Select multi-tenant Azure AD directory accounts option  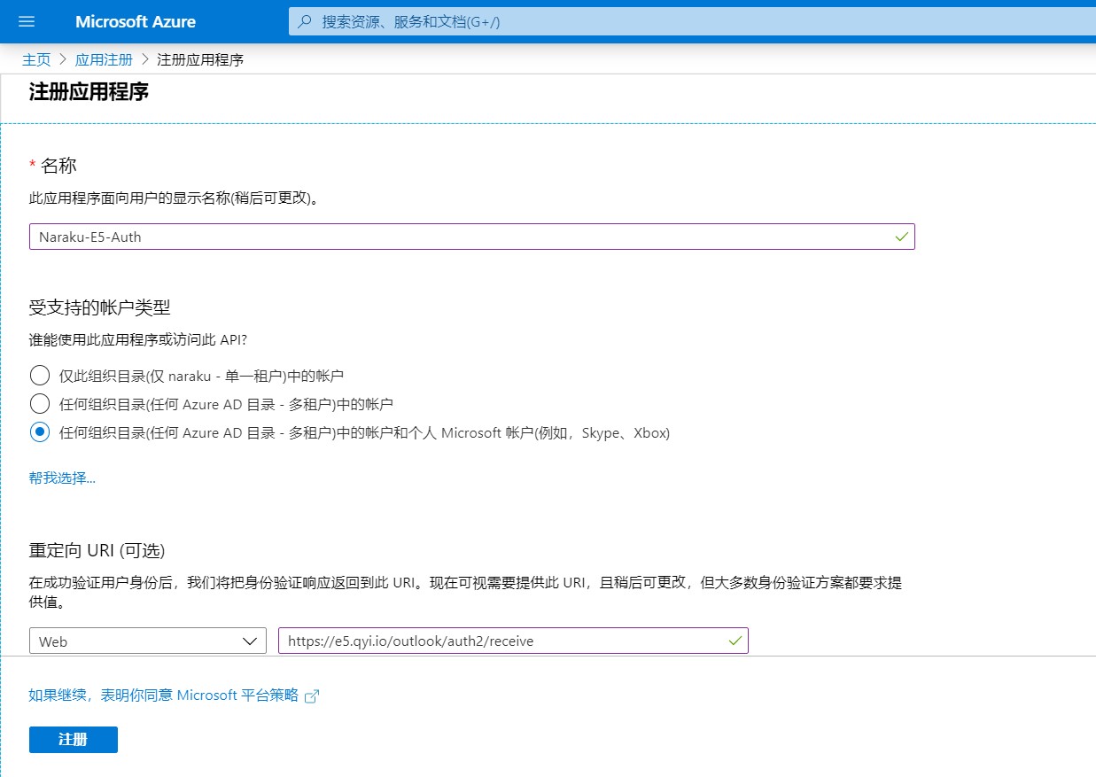[39, 404]
